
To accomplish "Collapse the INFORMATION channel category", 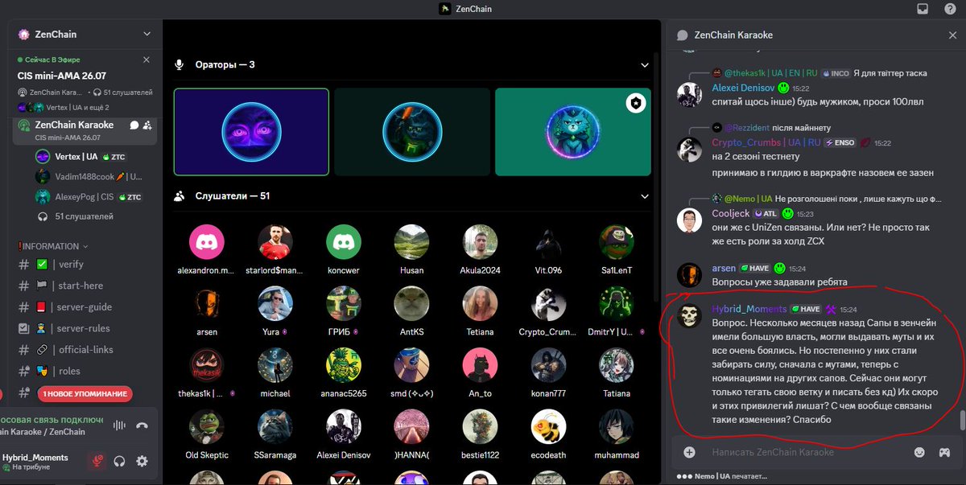I will click(x=53, y=246).
